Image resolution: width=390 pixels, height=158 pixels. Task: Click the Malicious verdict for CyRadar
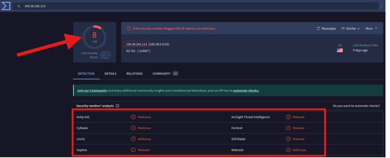click(x=144, y=128)
